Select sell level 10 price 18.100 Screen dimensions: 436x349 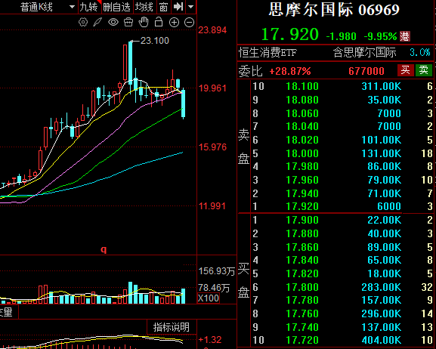coord(302,86)
